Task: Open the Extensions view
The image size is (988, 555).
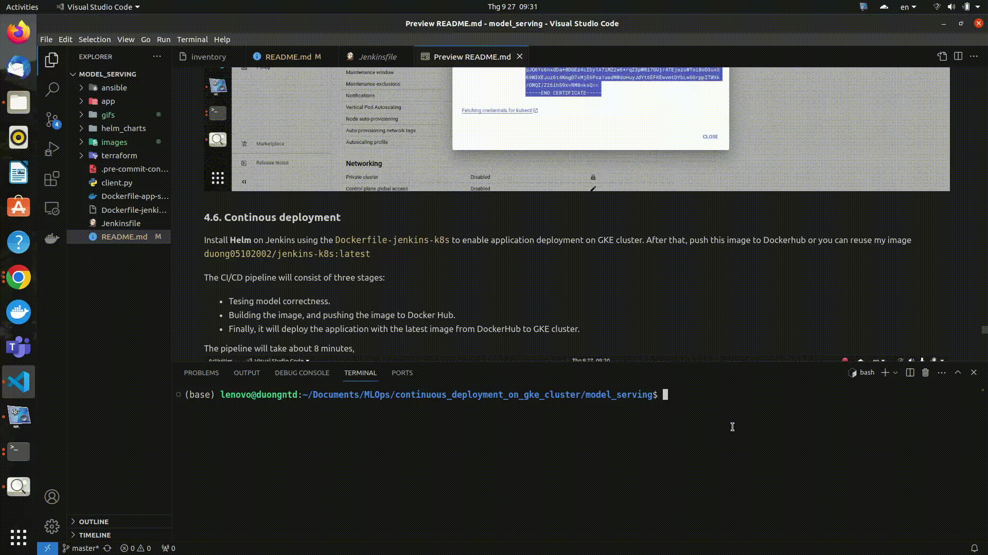Action: click(x=52, y=179)
